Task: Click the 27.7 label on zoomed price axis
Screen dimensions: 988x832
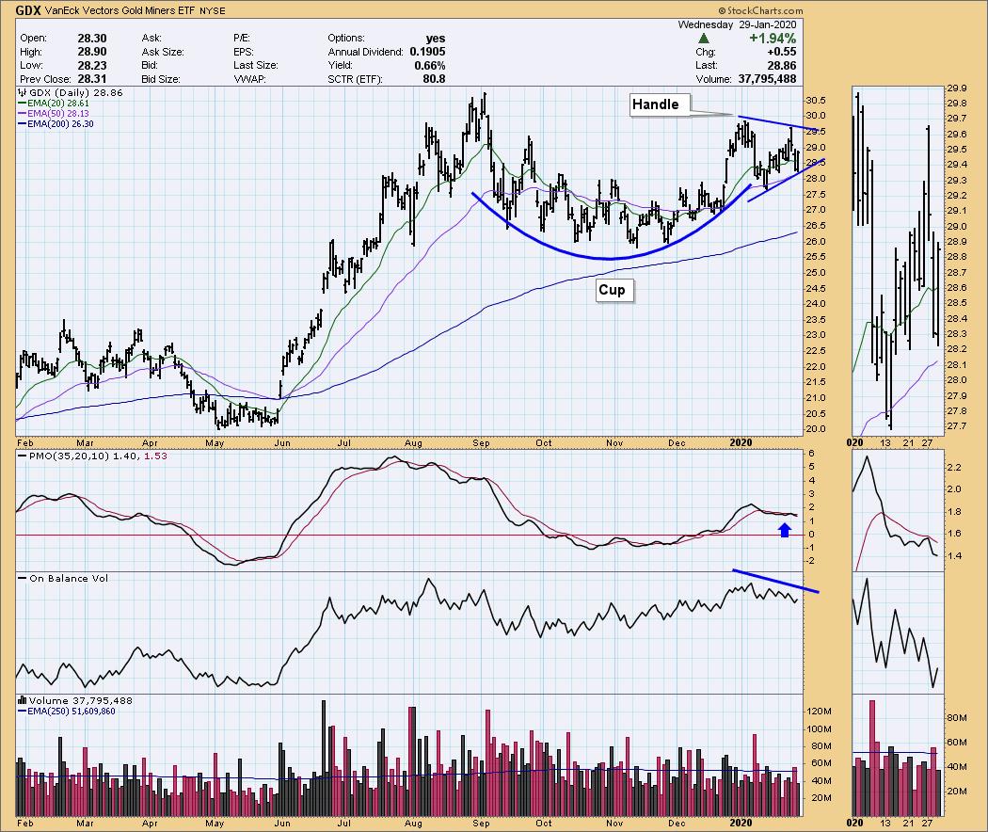Action: [957, 426]
